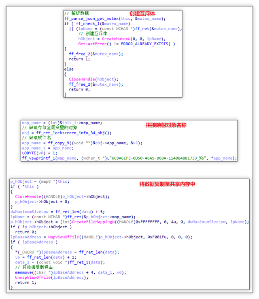Select the CreateFileMappingW function name
Image resolution: width=259 pixels, height=299 pixels.
[93, 222]
